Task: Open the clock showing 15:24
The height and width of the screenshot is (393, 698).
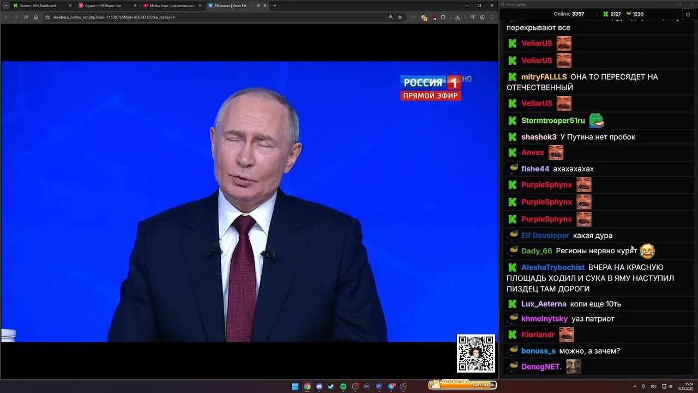Action: pyautogui.click(x=685, y=386)
